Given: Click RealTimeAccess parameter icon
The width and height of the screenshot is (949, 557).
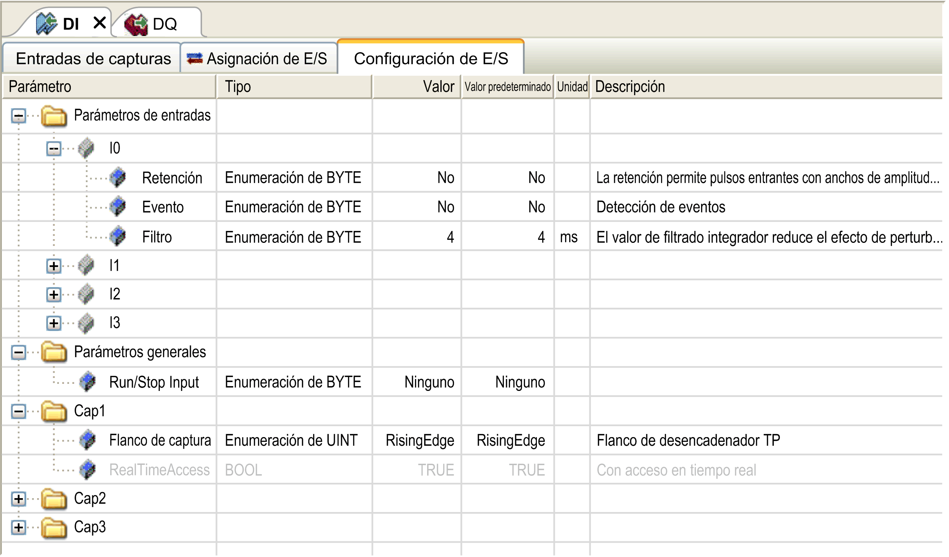Looking at the screenshot, I should 88,470.
